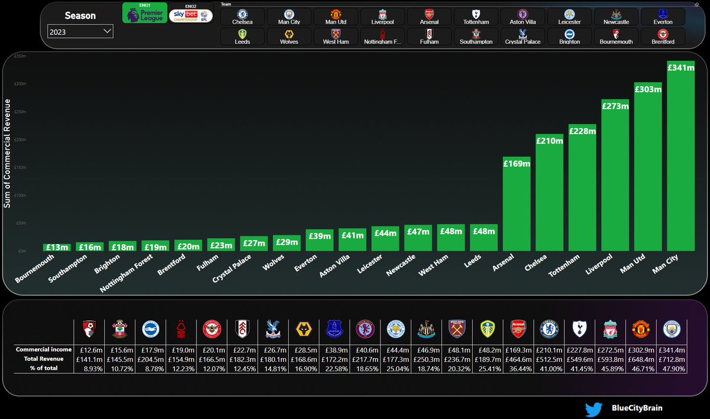Click the Leicester crest in table

(x=395, y=329)
